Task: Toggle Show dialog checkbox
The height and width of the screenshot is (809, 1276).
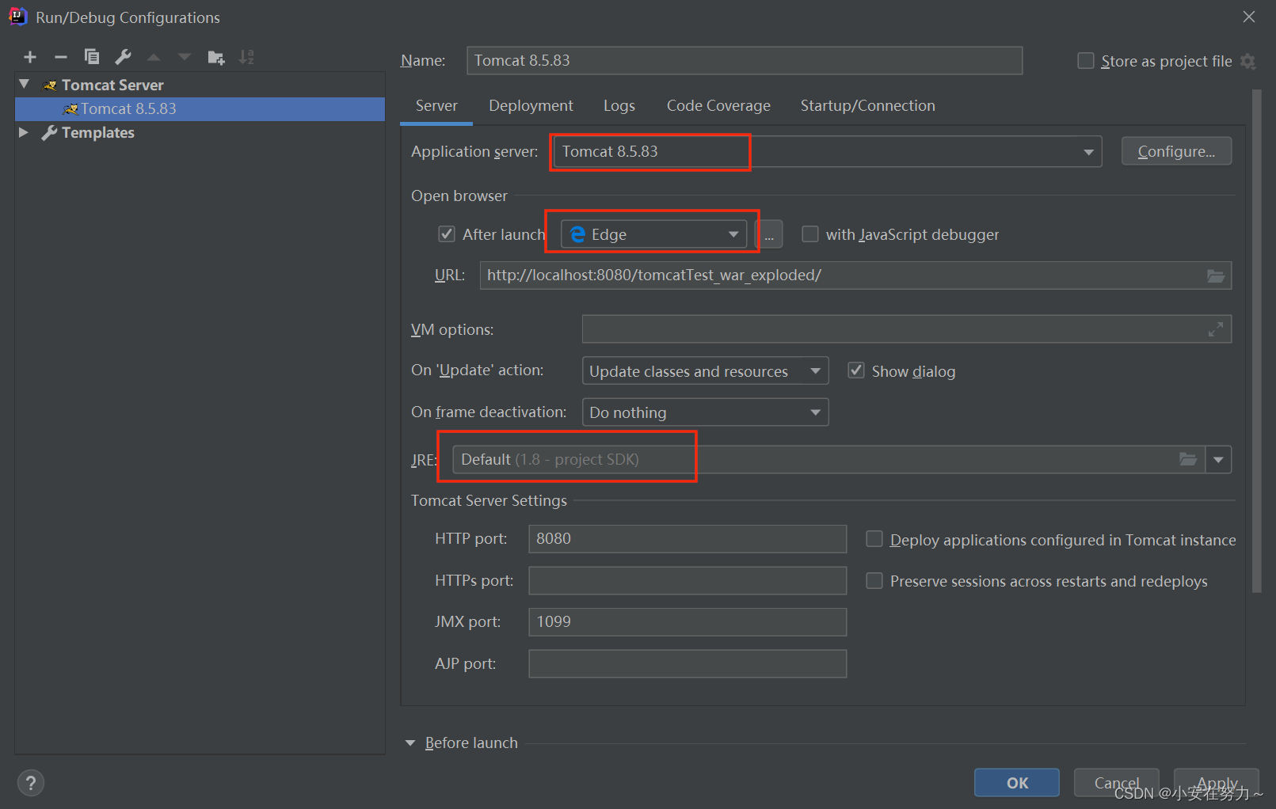Action: click(856, 370)
